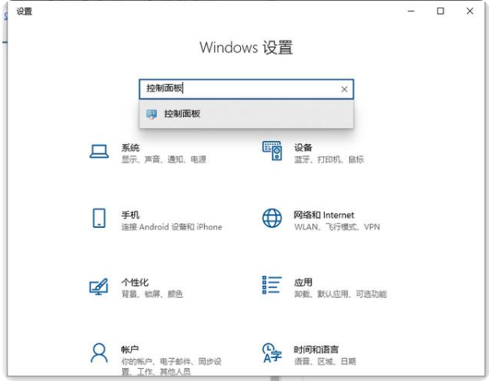
Task: Click the Windows 设置 heading
Action: [247, 48]
